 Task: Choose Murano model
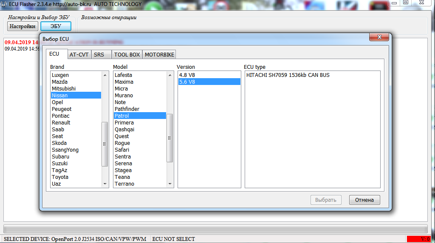coord(140,96)
